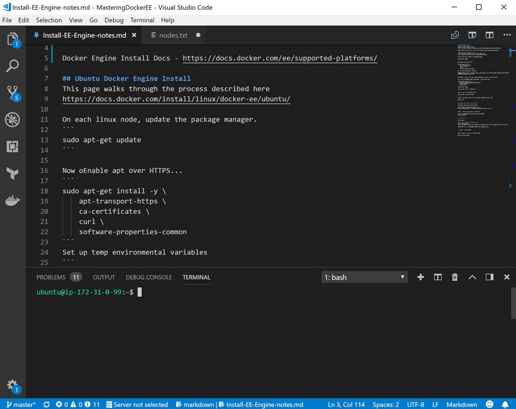Open the File menu
The height and width of the screenshot is (409, 516).
point(7,20)
